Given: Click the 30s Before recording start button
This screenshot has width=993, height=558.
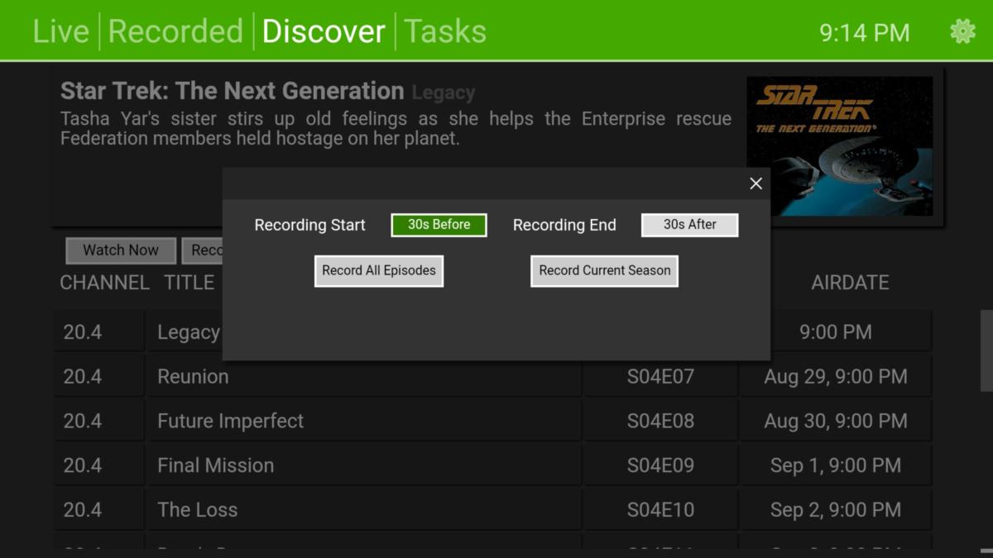Looking at the screenshot, I should 439,225.
